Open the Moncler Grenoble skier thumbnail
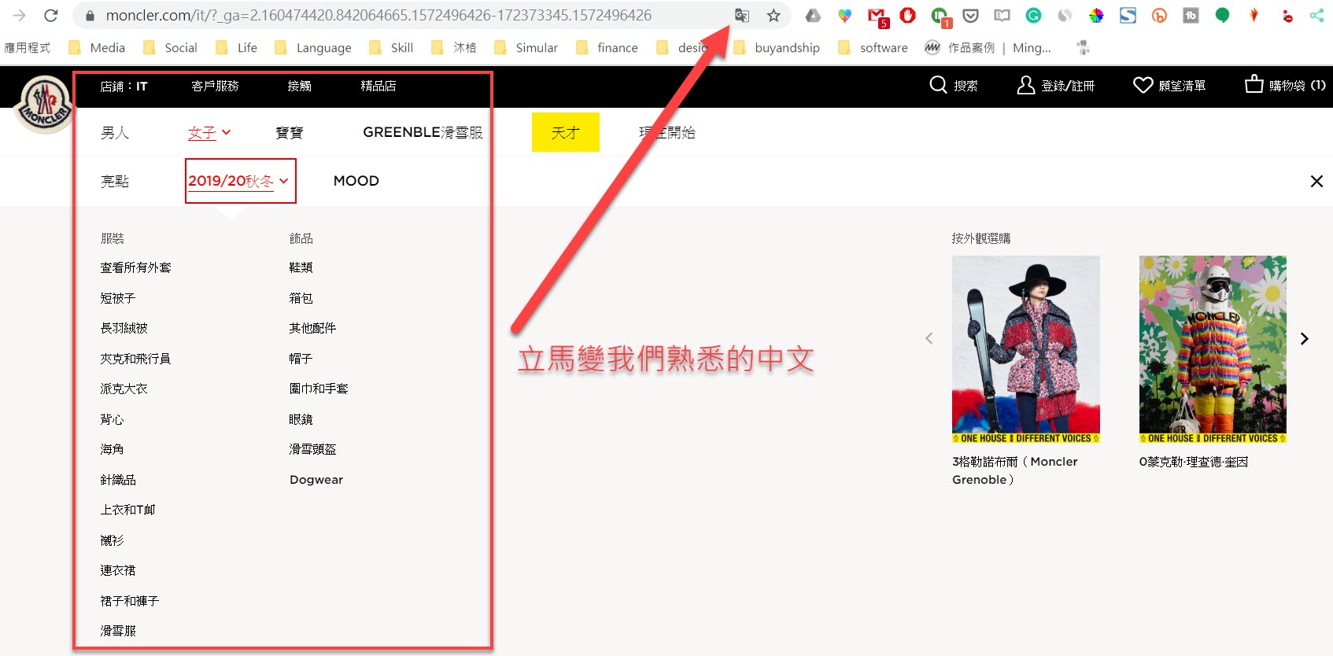 pos(1025,348)
